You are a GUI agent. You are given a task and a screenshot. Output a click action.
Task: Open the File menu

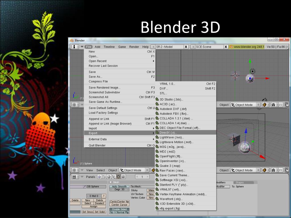pyautogui.click(x=89, y=47)
